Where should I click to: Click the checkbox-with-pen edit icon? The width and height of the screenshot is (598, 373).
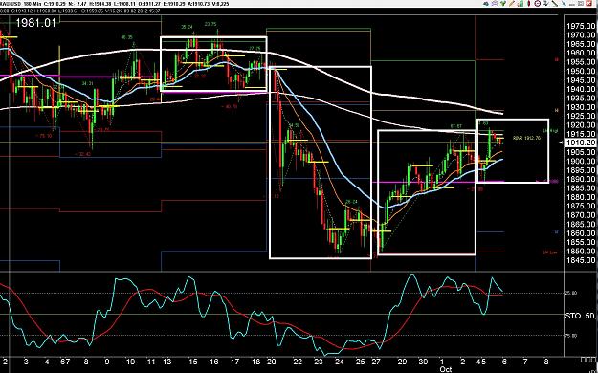pyautogui.click(x=545, y=4)
